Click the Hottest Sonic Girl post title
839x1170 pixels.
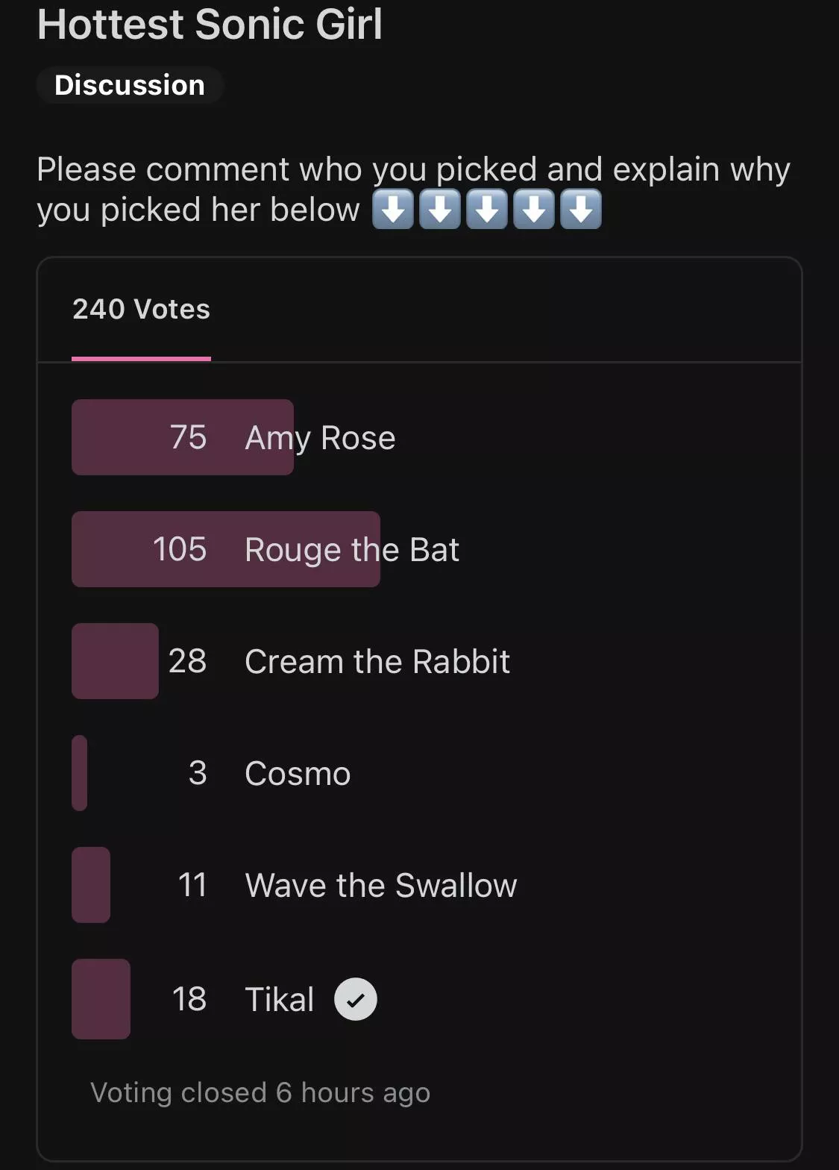210,25
